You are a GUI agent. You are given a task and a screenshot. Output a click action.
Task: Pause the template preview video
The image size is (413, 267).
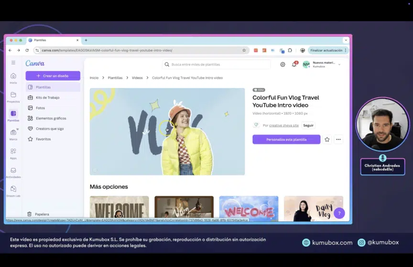tap(95, 170)
